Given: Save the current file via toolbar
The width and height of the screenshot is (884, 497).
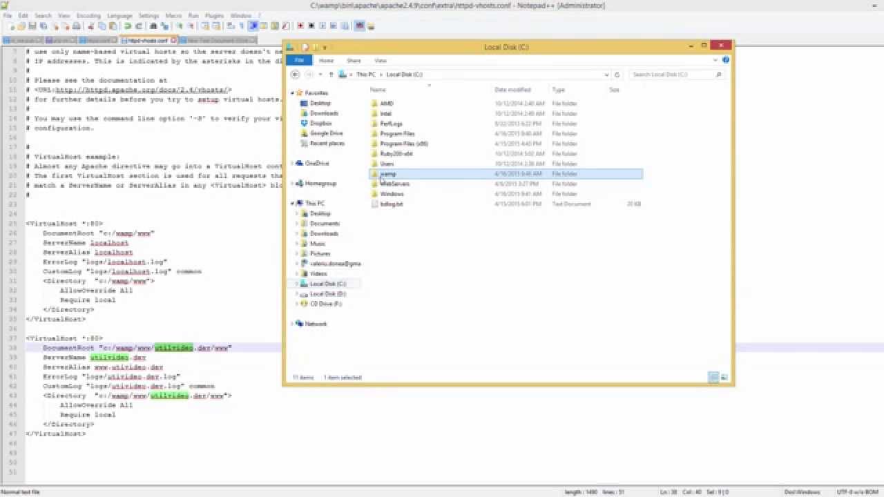Looking at the screenshot, I should (x=32, y=26).
